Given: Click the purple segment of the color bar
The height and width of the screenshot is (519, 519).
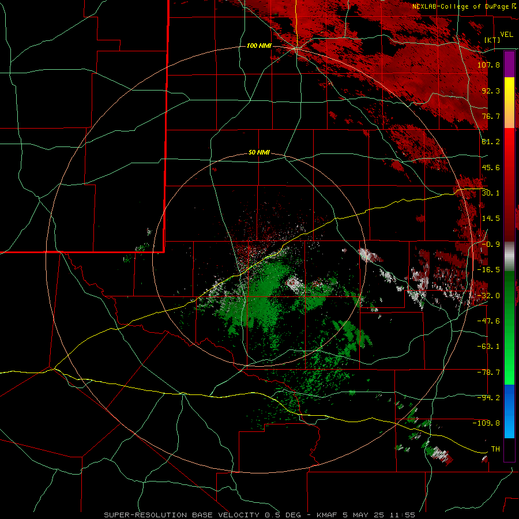Looking at the screenshot, I should [x=509, y=65].
